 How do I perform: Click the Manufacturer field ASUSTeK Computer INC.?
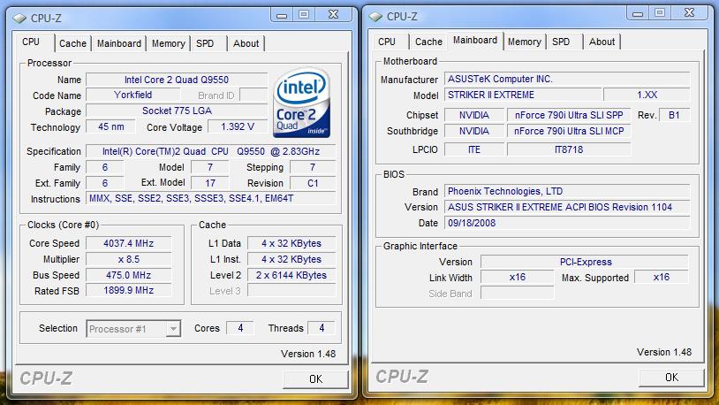point(567,79)
